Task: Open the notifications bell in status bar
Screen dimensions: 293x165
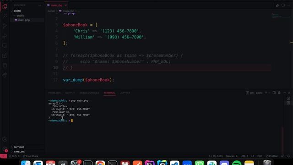Action: click(x=288, y=156)
